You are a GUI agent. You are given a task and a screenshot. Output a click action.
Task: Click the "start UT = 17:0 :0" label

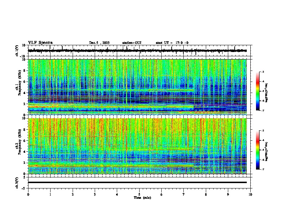[172, 43]
